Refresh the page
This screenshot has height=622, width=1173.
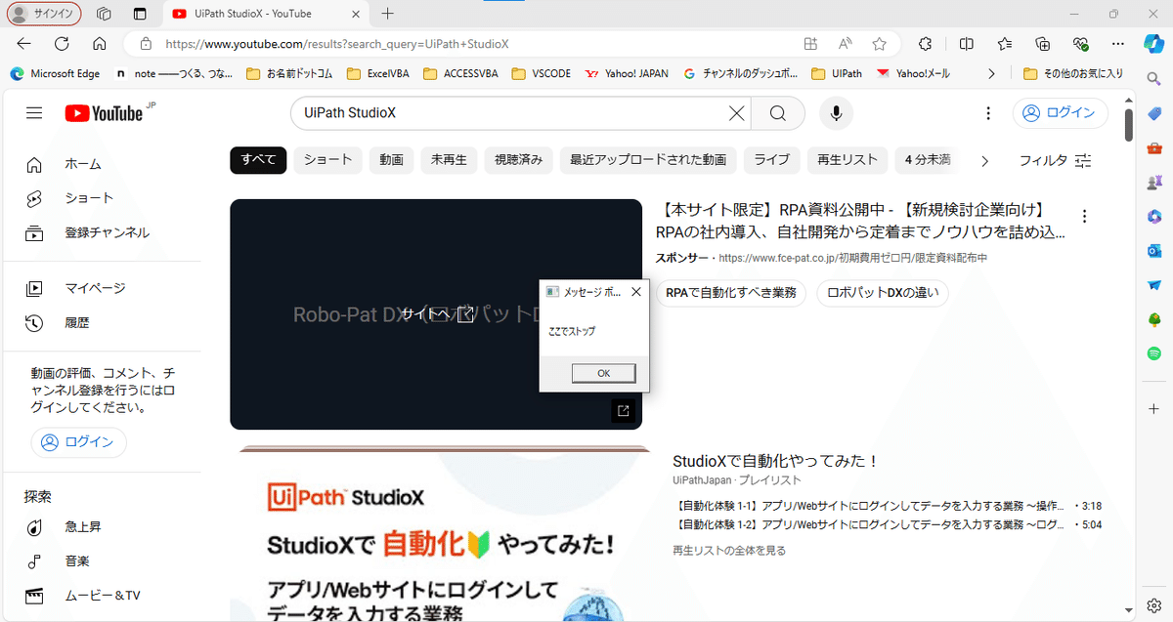point(62,44)
